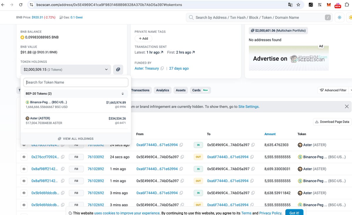Collapse the $2,000,509.15 token holdings dropdown

(66, 69)
